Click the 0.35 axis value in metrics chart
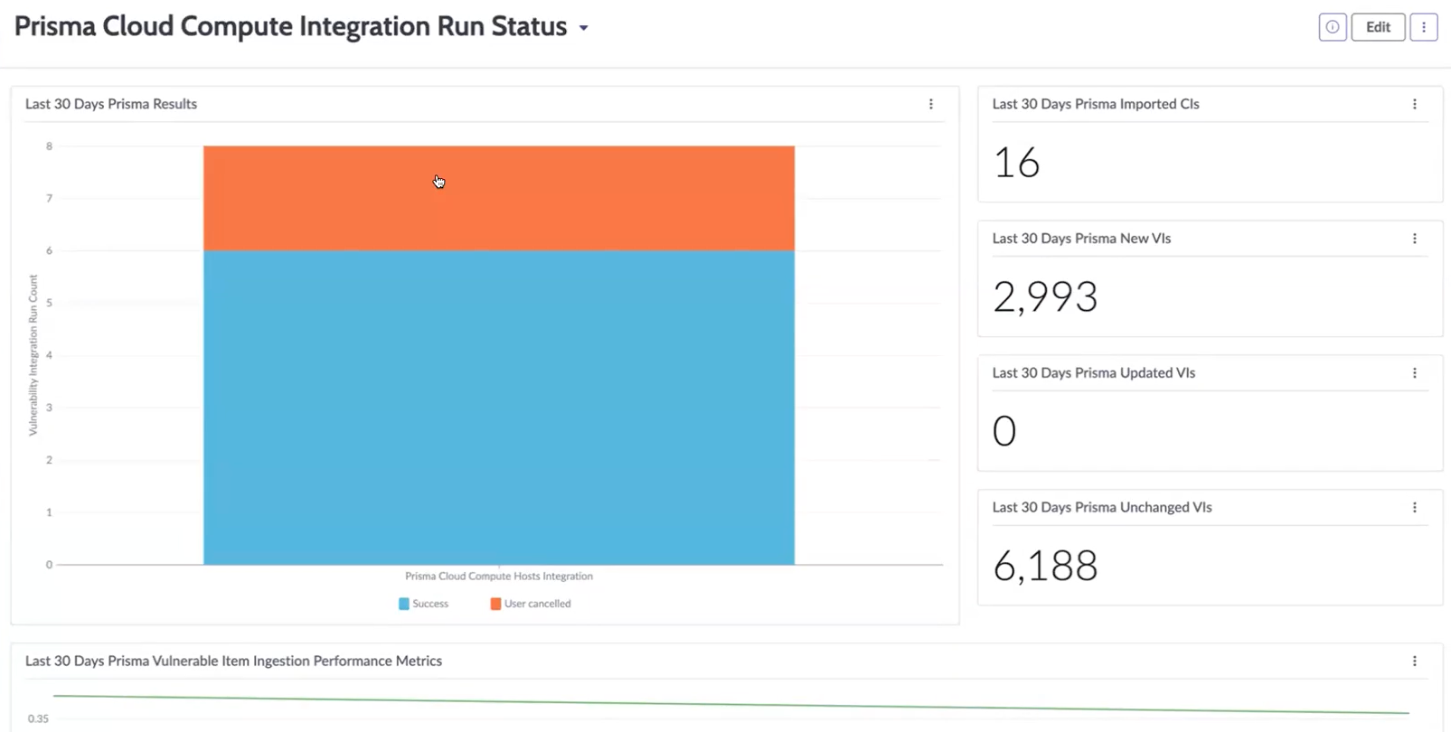The width and height of the screenshot is (1451, 732). [38, 719]
